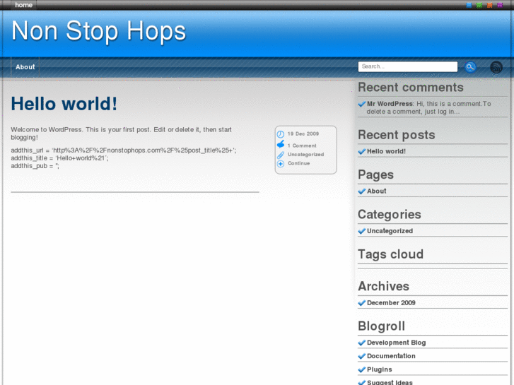Click the Continue link in post meta
This screenshot has height=385, width=514.
click(298, 163)
